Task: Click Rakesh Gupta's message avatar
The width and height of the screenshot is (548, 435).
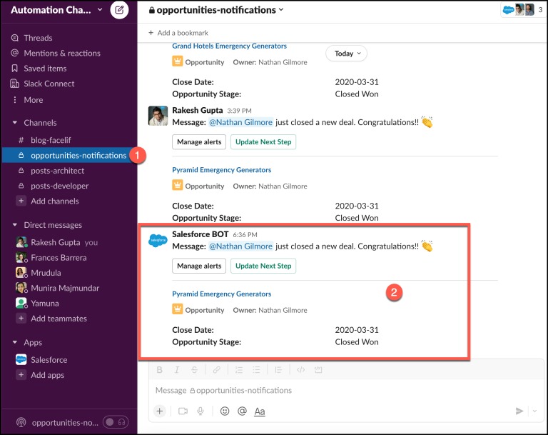Action: tap(158, 116)
